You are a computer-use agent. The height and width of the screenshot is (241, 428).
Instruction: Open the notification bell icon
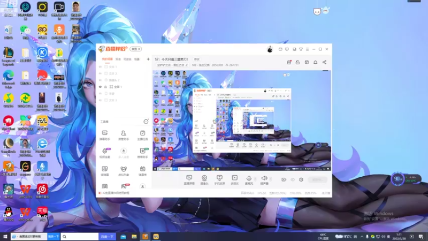315,62
